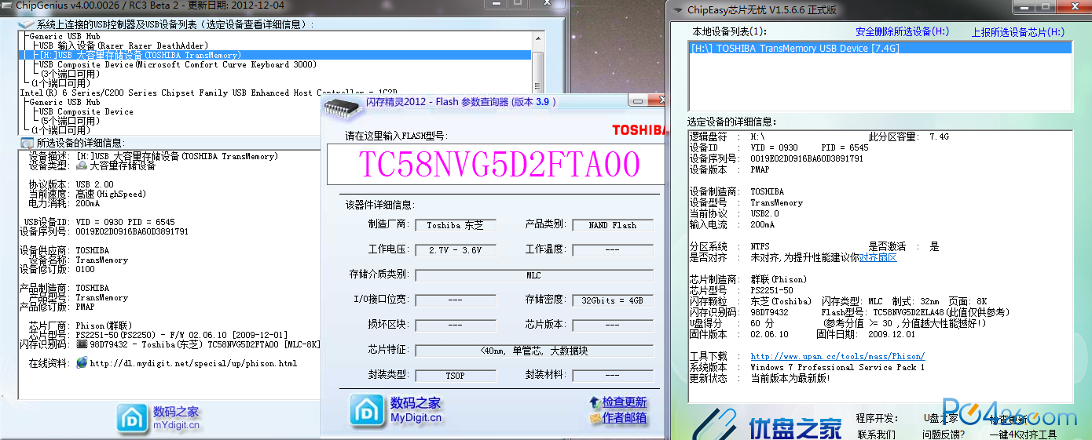Click the 存储介质类别 MLC field

pyautogui.click(x=534, y=275)
